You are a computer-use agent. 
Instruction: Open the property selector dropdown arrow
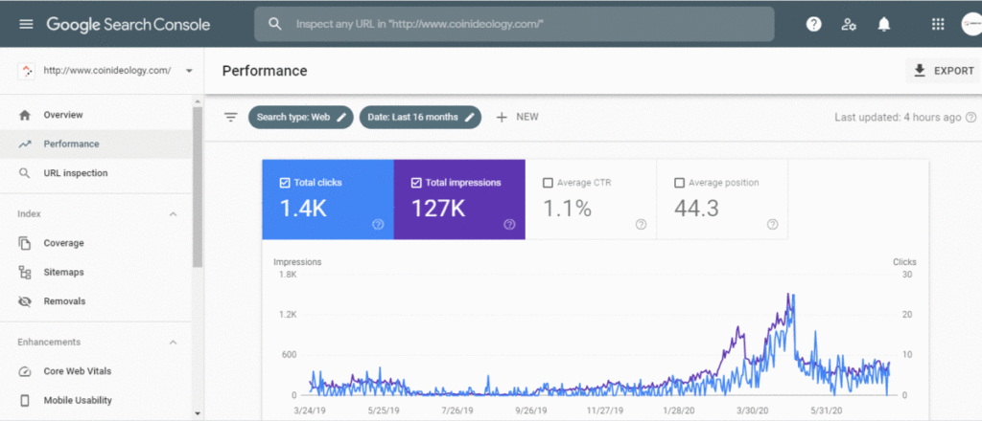(x=189, y=71)
